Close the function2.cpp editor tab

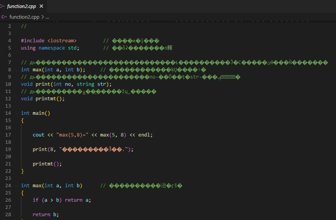coord(42,6)
